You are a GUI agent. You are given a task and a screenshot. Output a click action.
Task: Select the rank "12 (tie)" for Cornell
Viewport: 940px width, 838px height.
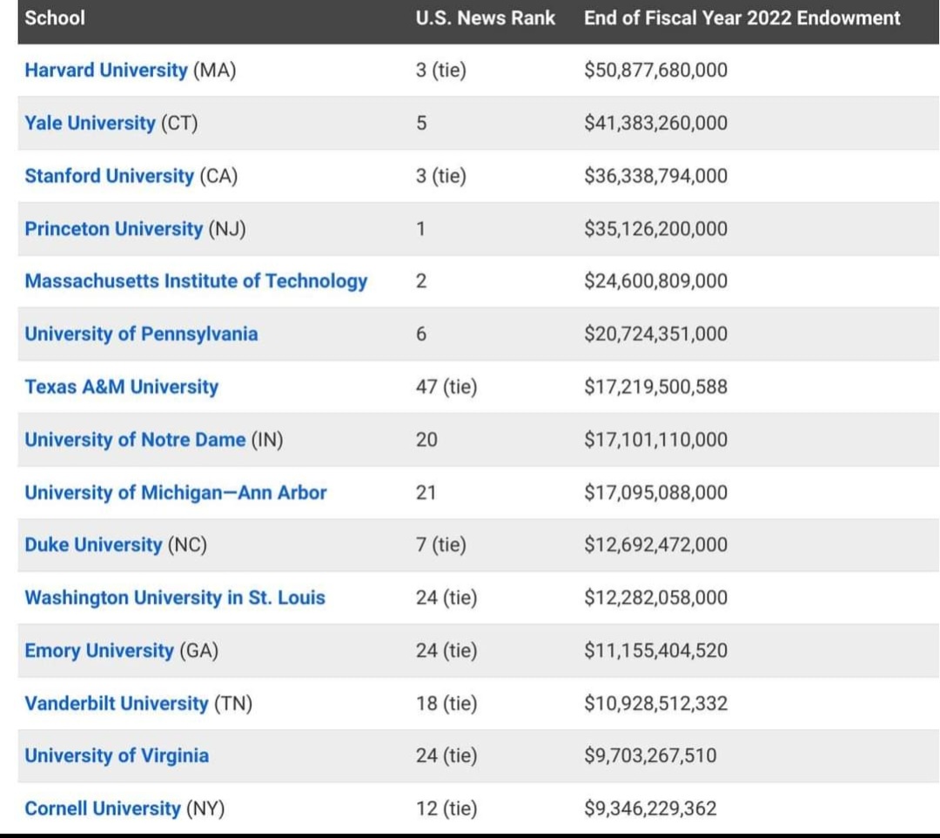446,808
